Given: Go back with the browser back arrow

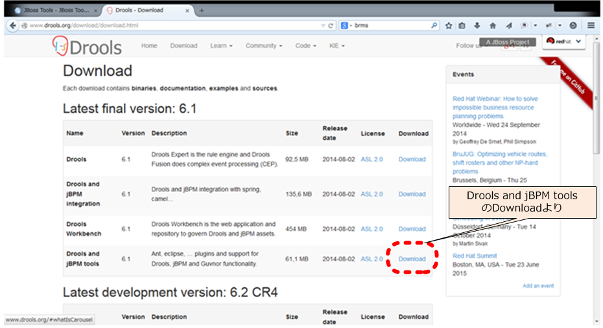Looking at the screenshot, I should (13, 25).
